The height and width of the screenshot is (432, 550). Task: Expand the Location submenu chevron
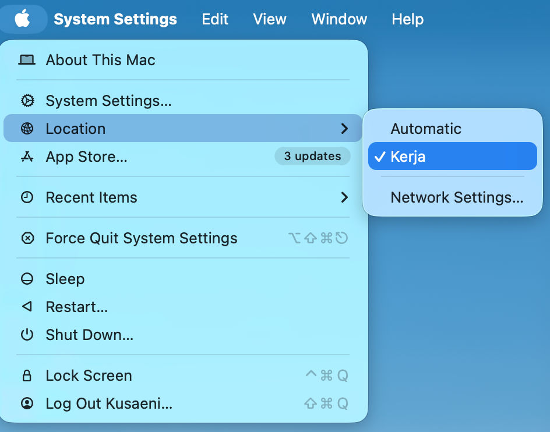[x=345, y=128]
